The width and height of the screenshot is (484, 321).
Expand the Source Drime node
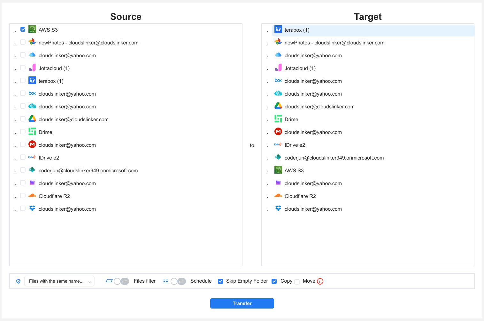(15, 133)
